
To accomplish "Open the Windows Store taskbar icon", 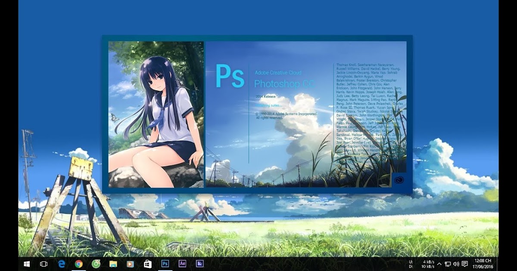I will (x=147, y=264).
